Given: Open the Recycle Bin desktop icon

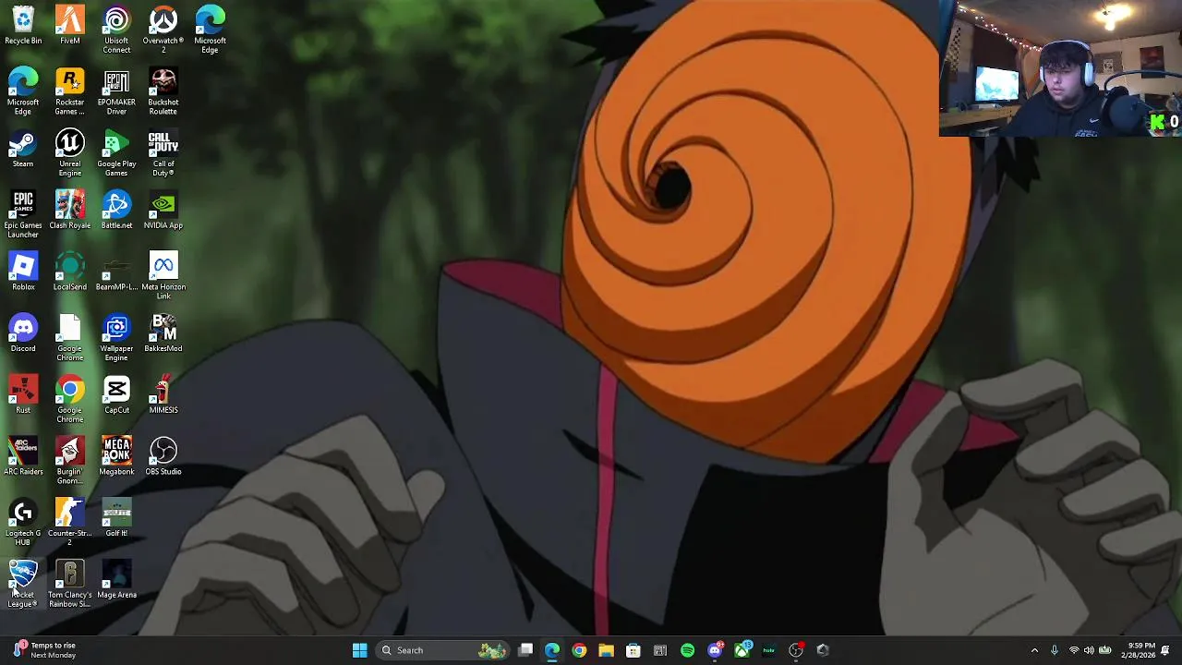Looking at the screenshot, I should [x=23, y=26].
